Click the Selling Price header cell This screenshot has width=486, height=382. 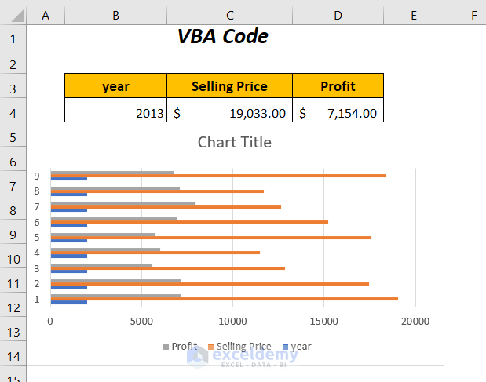click(229, 86)
